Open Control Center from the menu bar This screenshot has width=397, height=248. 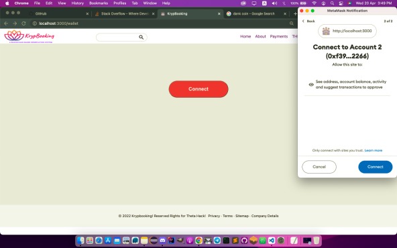pyautogui.click(x=341, y=3)
